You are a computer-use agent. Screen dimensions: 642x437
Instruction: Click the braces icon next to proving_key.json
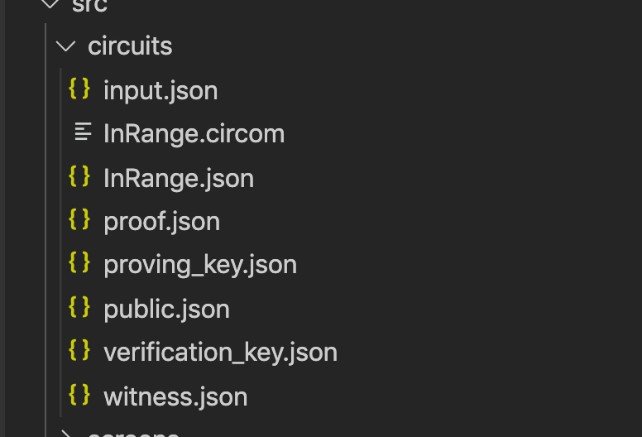79,263
